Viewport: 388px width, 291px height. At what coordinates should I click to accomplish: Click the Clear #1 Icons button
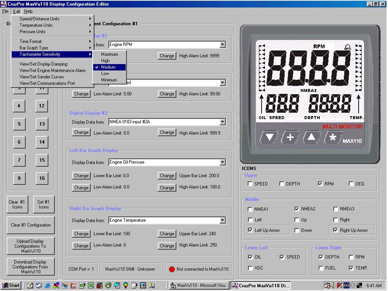17,204
